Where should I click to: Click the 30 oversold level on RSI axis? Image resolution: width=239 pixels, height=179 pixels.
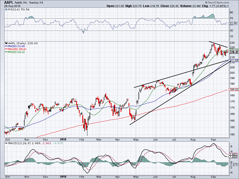click(231, 31)
